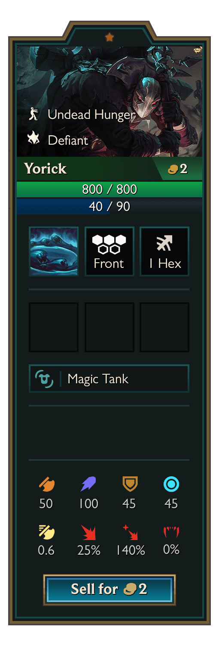The width and height of the screenshot is (219, 646).
Task: Click the first empty item slot
Action: [x=54, y=327]
